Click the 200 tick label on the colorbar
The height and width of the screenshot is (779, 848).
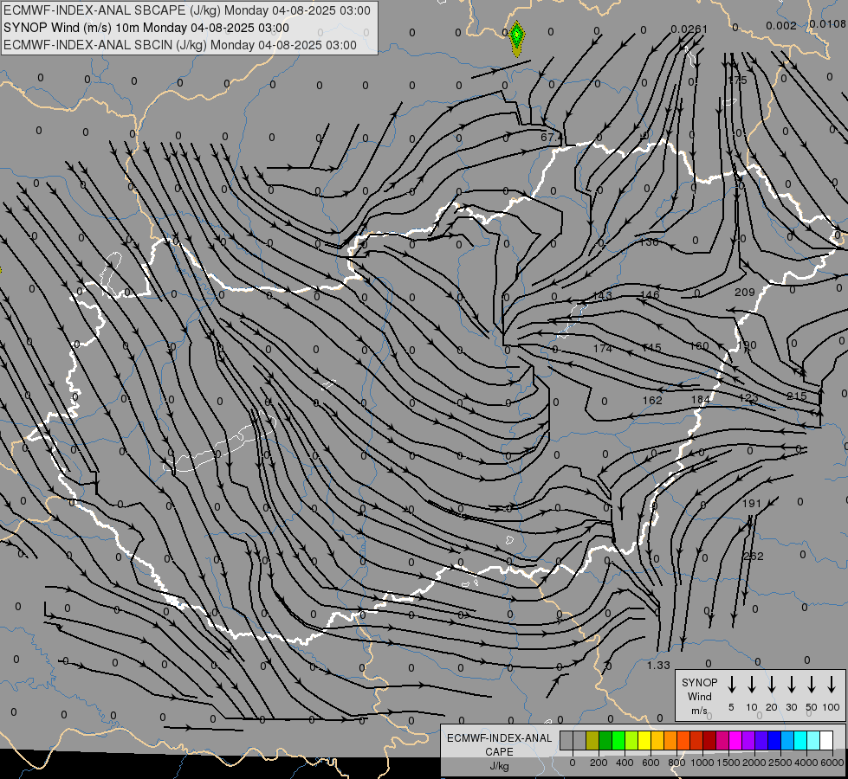(599, 763)
